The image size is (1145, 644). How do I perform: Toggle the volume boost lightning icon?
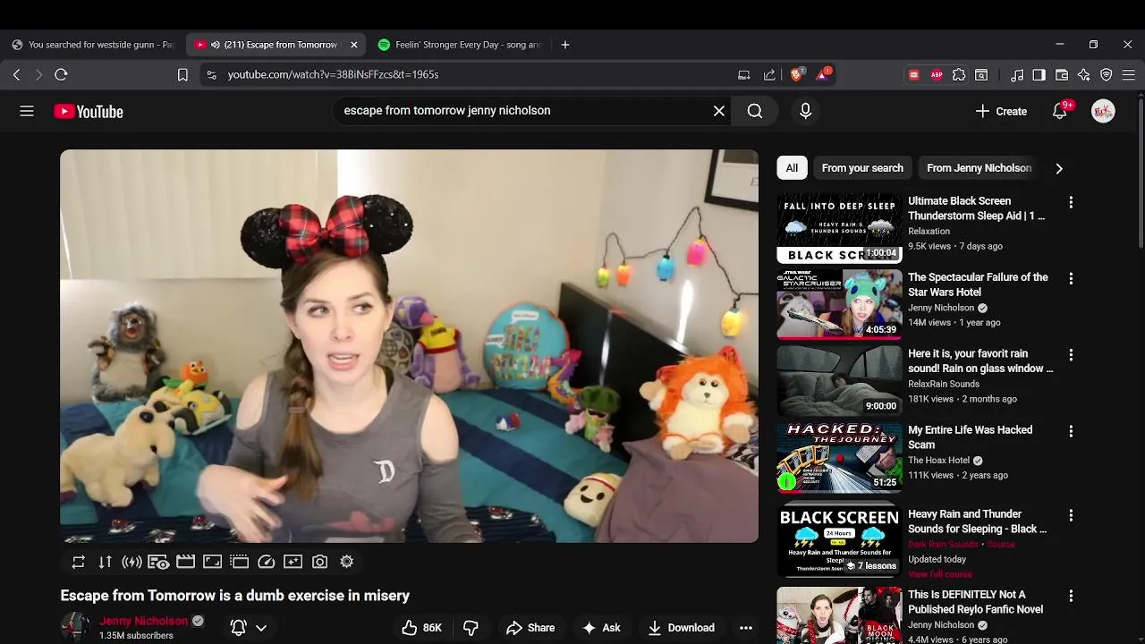pyautogui.click(x=131, y=562)
